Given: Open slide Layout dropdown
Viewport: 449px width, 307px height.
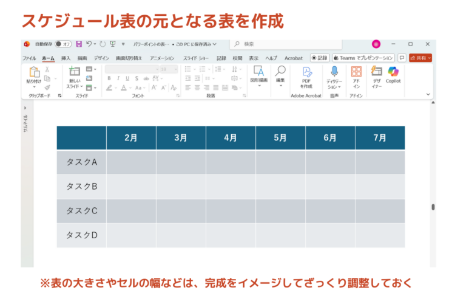Looking at the screenshot, I should tap(92, 69).
